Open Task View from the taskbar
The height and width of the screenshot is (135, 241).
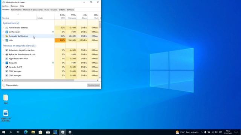point(18,132)
